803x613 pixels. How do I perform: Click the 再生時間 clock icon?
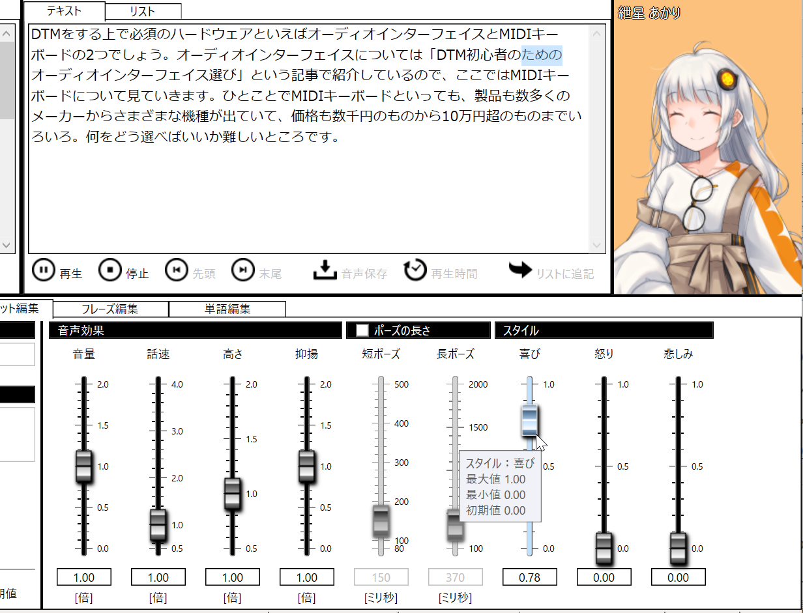point(415,270)
